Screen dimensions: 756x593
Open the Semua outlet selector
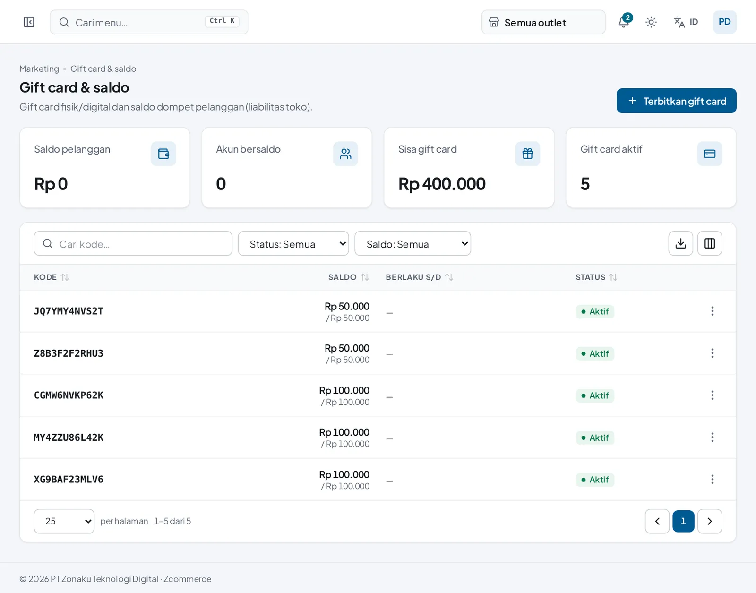(543, 22)
